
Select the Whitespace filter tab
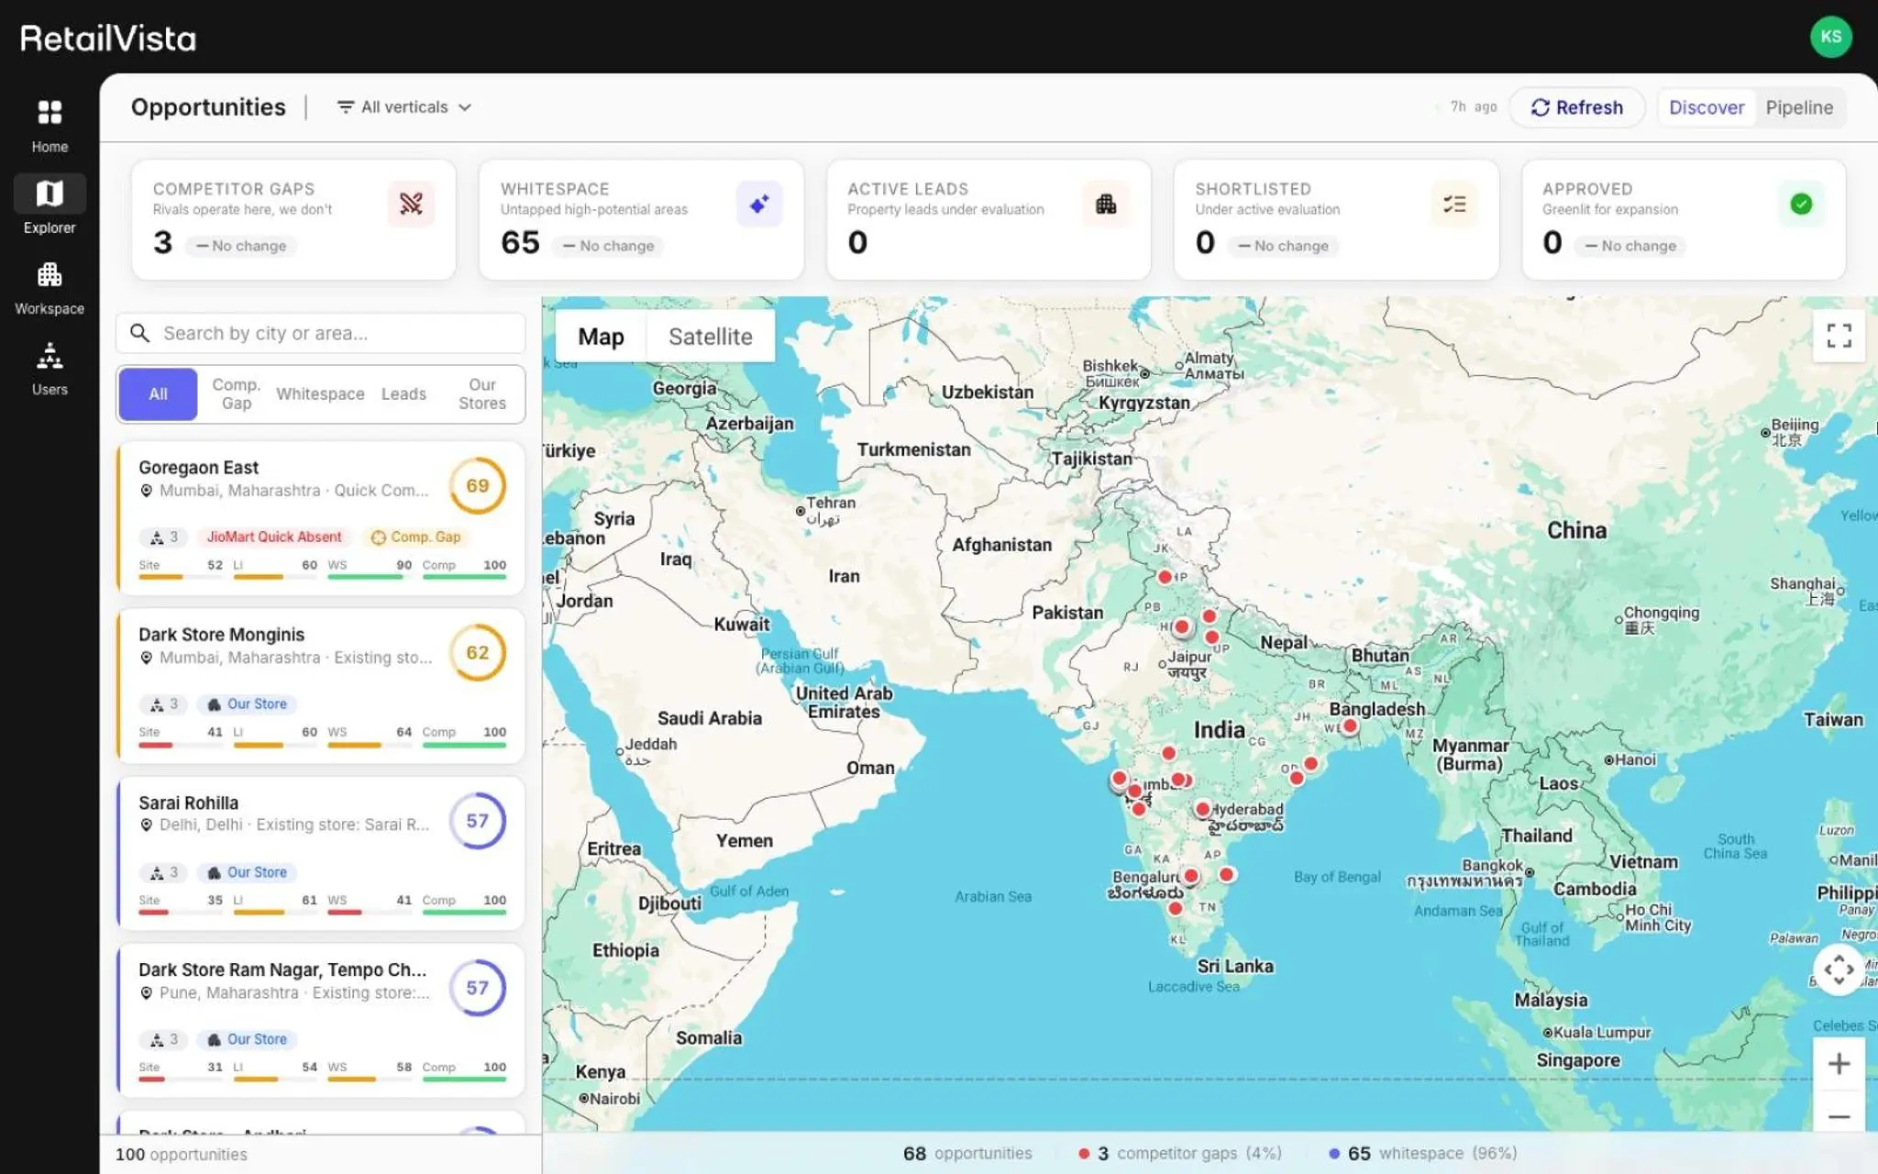pos(320,393)
